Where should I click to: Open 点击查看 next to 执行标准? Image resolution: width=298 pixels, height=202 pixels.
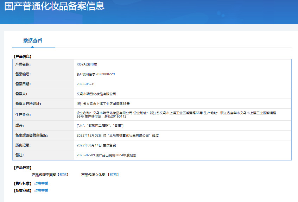tap(41, 184)
